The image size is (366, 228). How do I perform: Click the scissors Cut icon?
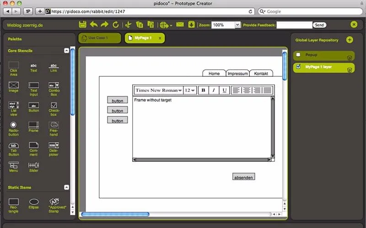128,25
